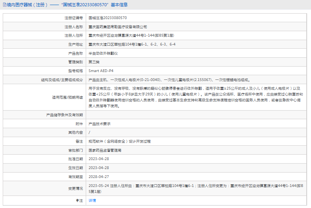Viewport: 311px width, 208px height.
Task: Select intended use paragraph starting 用于没有反应
Action: pyautogui.click(x=196, y=97)
